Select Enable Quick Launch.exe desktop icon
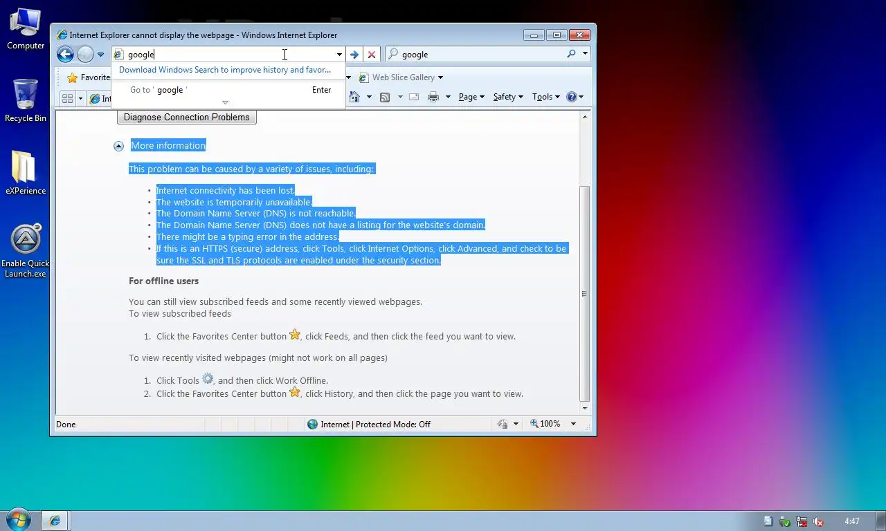The height and width of the screenshot is (531, 886). tap(26, 250)
